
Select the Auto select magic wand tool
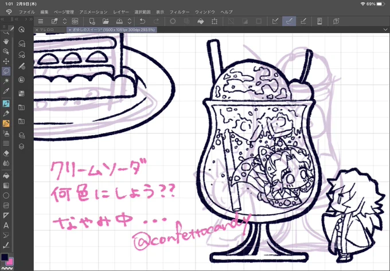tap(6, 81)
